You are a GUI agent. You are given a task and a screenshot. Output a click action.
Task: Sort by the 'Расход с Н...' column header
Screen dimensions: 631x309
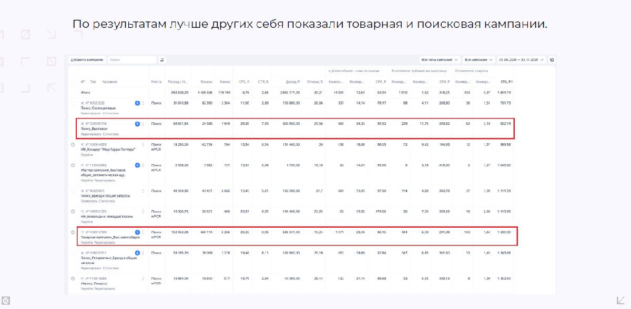tap(178, 82)
